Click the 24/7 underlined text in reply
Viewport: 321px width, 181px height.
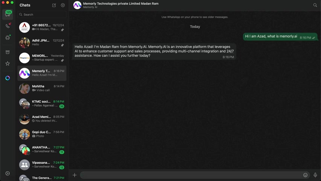coord(230,51)
